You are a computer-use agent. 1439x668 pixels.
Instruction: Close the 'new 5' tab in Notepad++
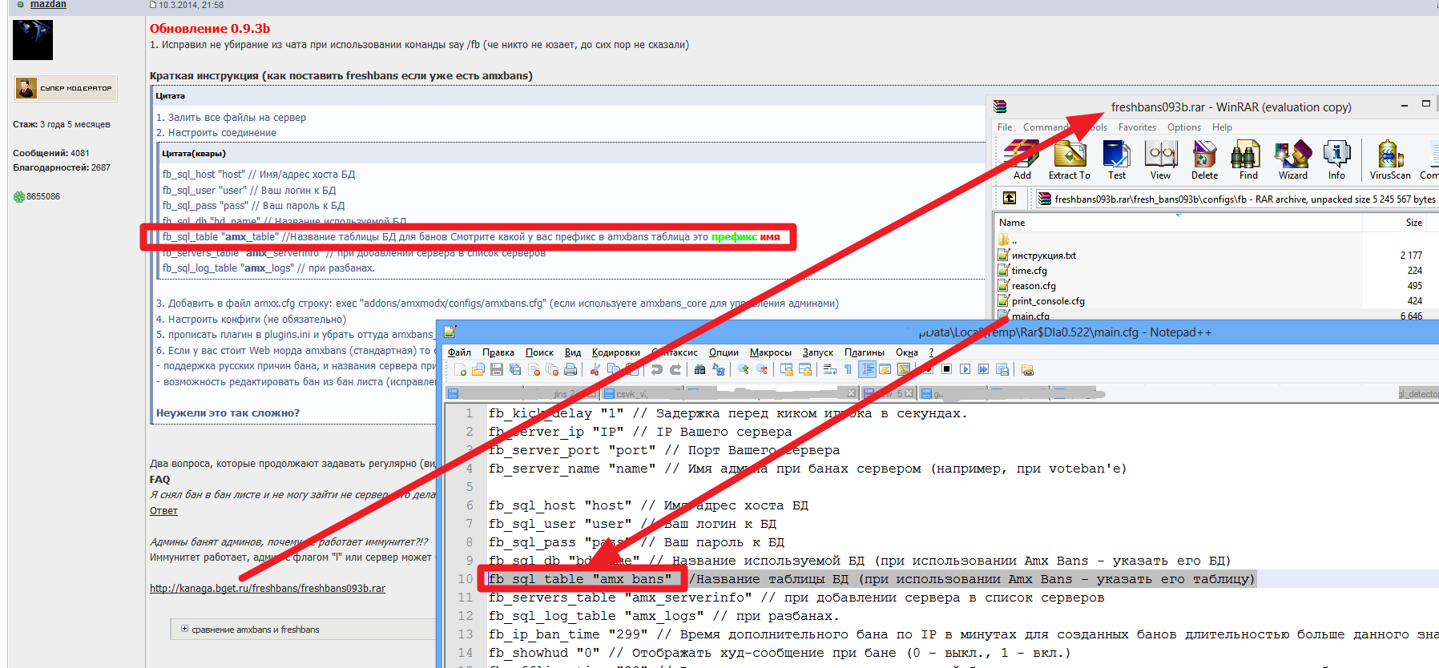(x=909, y=393)
